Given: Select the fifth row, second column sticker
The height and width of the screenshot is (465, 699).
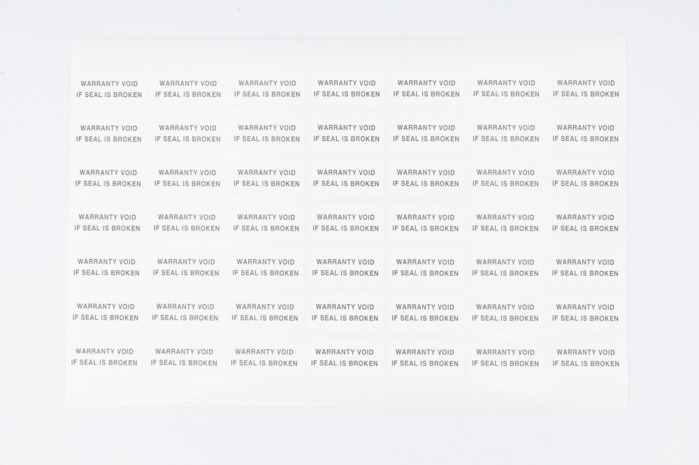Looking at the screenshot, I should pos(186,267).
